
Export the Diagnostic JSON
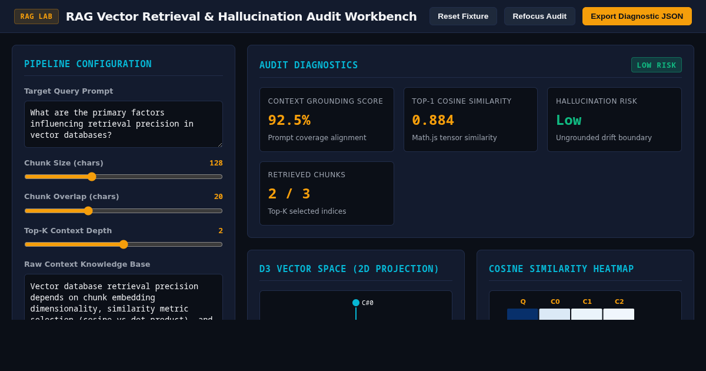pyautogui.click(x=637, y=16)
